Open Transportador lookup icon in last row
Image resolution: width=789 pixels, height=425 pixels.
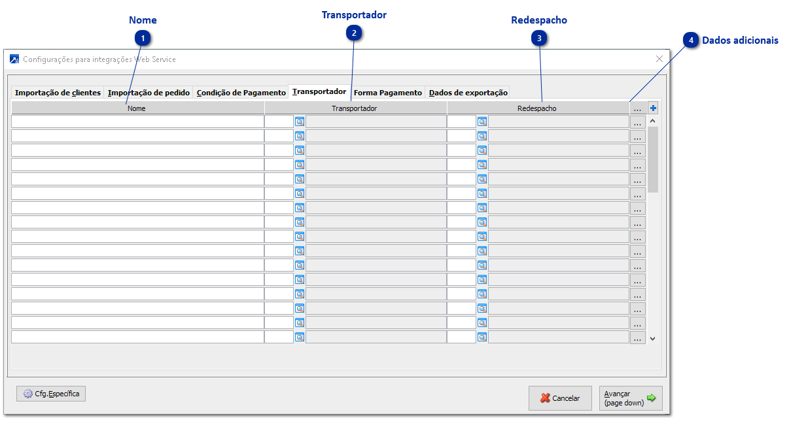[300, 337]
